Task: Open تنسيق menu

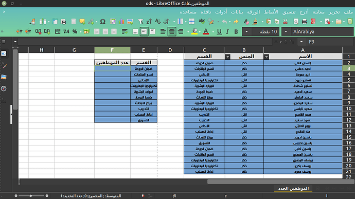Action: pyautogui.click(x=289, y=12)
